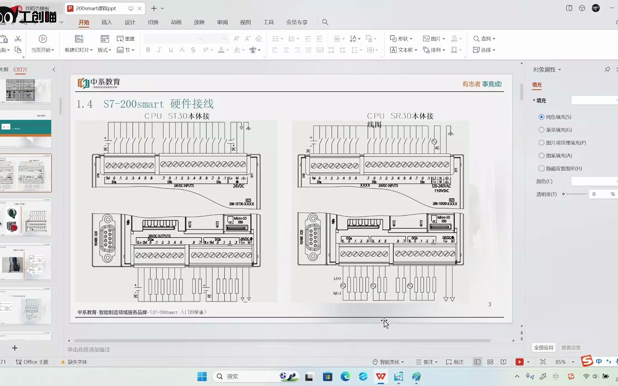Toggle hide background graphics checkbox
The image size is (618, 386).
[x=541, y=168]
